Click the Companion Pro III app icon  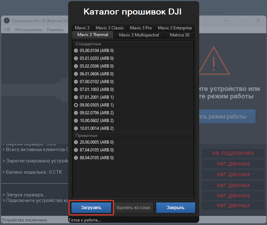[x=7, y=21]
